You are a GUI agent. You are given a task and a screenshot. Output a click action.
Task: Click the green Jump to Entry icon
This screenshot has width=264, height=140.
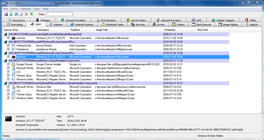coord(31,14)
